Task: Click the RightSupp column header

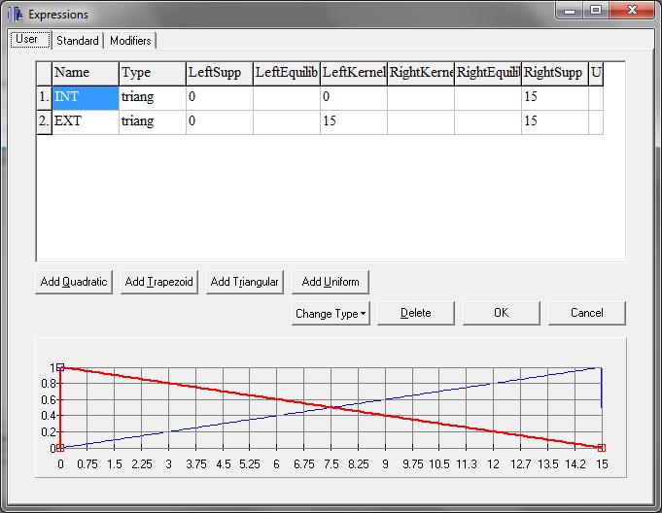Action: 555,74
